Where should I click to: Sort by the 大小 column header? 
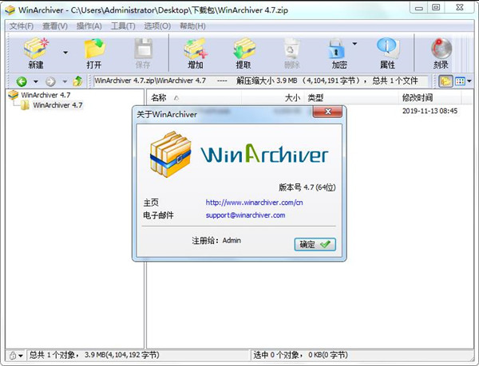(x=273, y=98)
